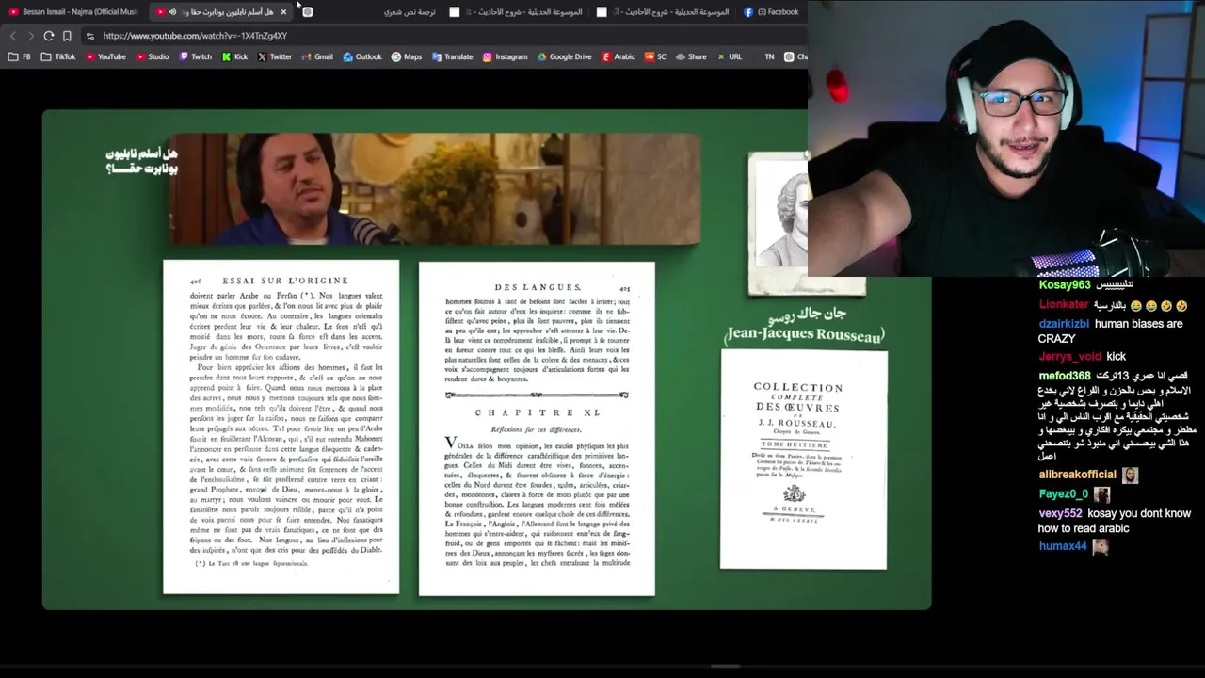Screen dimensions: 1205x678
Task: Select mefod368 username in chat
Action: [1065, 376]
